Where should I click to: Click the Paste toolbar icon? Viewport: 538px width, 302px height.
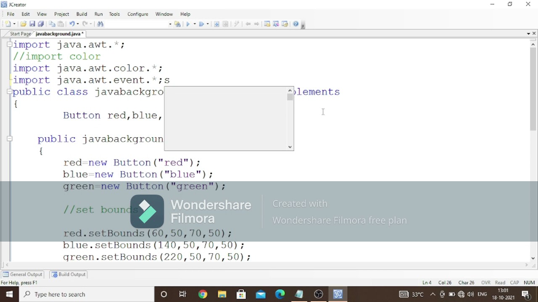click(61, 24)
